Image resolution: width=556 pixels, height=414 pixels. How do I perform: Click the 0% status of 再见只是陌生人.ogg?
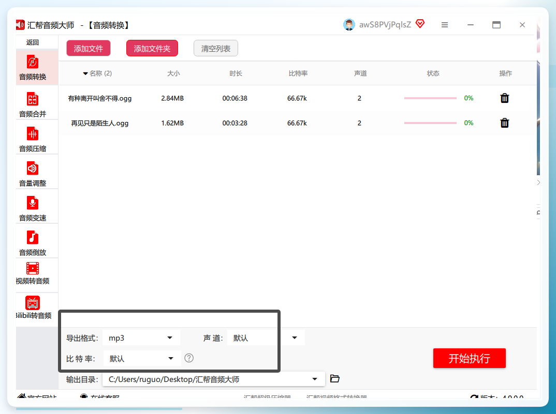pyautogui.click(x=469, y=123)
